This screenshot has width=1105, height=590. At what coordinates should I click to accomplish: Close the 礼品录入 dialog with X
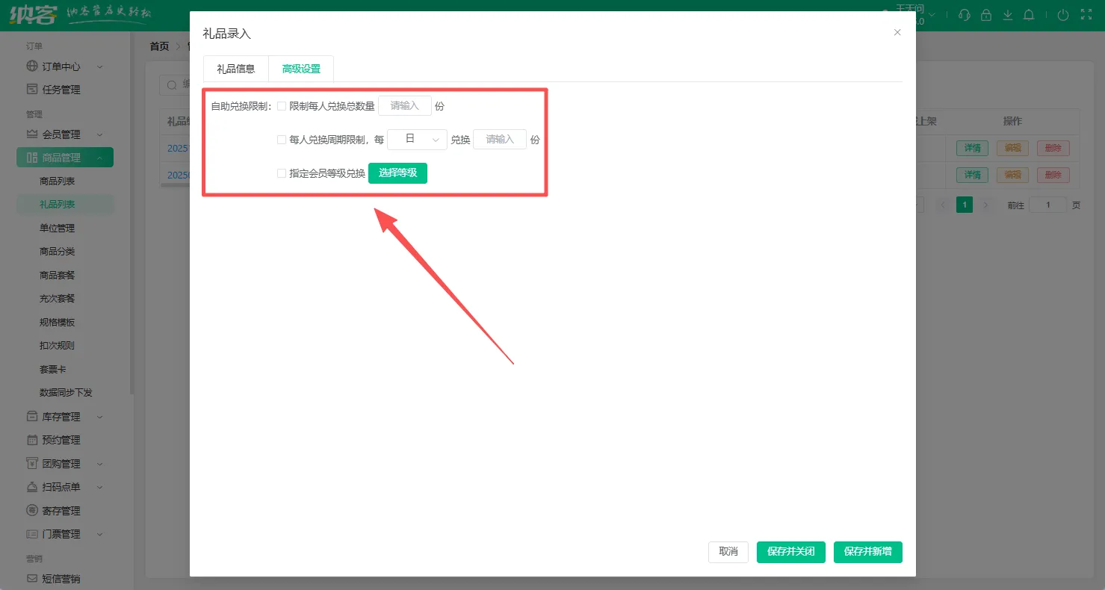(x=897, y=33)
